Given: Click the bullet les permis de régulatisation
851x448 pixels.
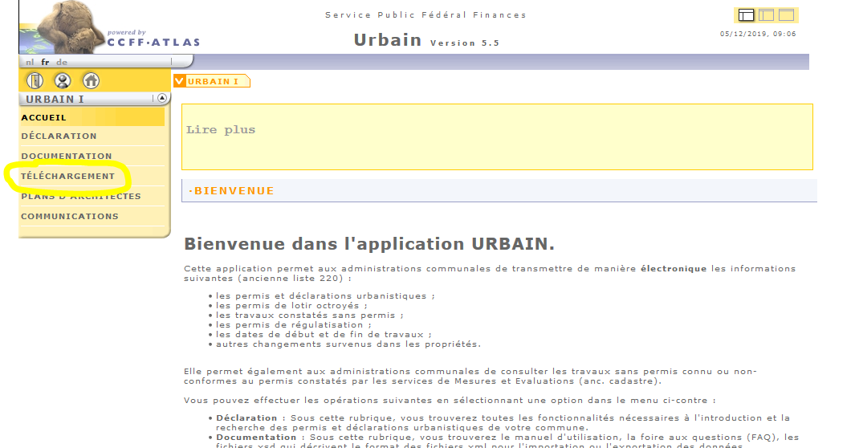Looking at the screenshot, I should pos(294,324).
